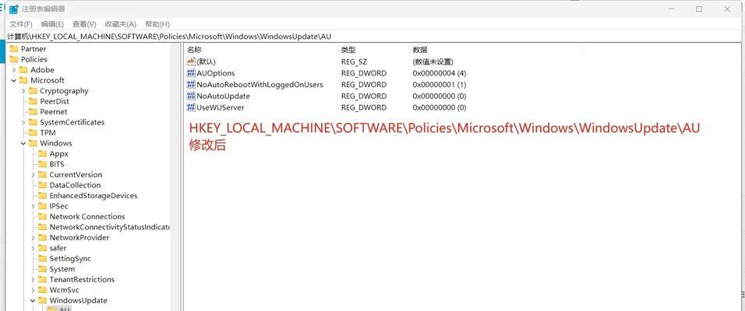Expand the TenantRestrictions key

coord(33,279)
